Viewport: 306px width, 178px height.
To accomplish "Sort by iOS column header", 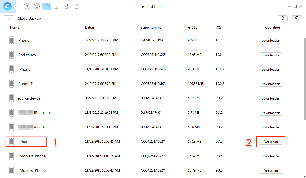I will [x=218, y=28].
